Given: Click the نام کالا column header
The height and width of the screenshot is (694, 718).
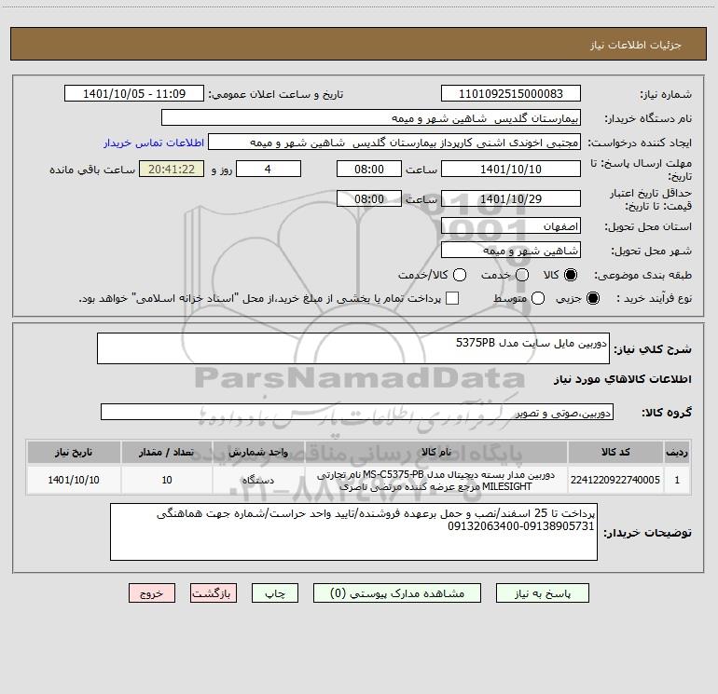Looking at the screenshot, I should tap(436, 452).
